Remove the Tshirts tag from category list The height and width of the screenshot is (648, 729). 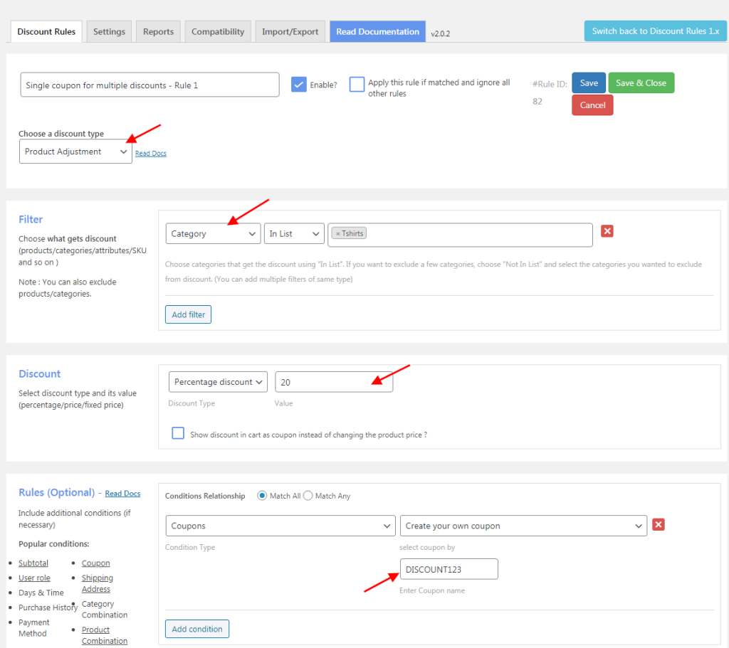click(x=338, y=234)
